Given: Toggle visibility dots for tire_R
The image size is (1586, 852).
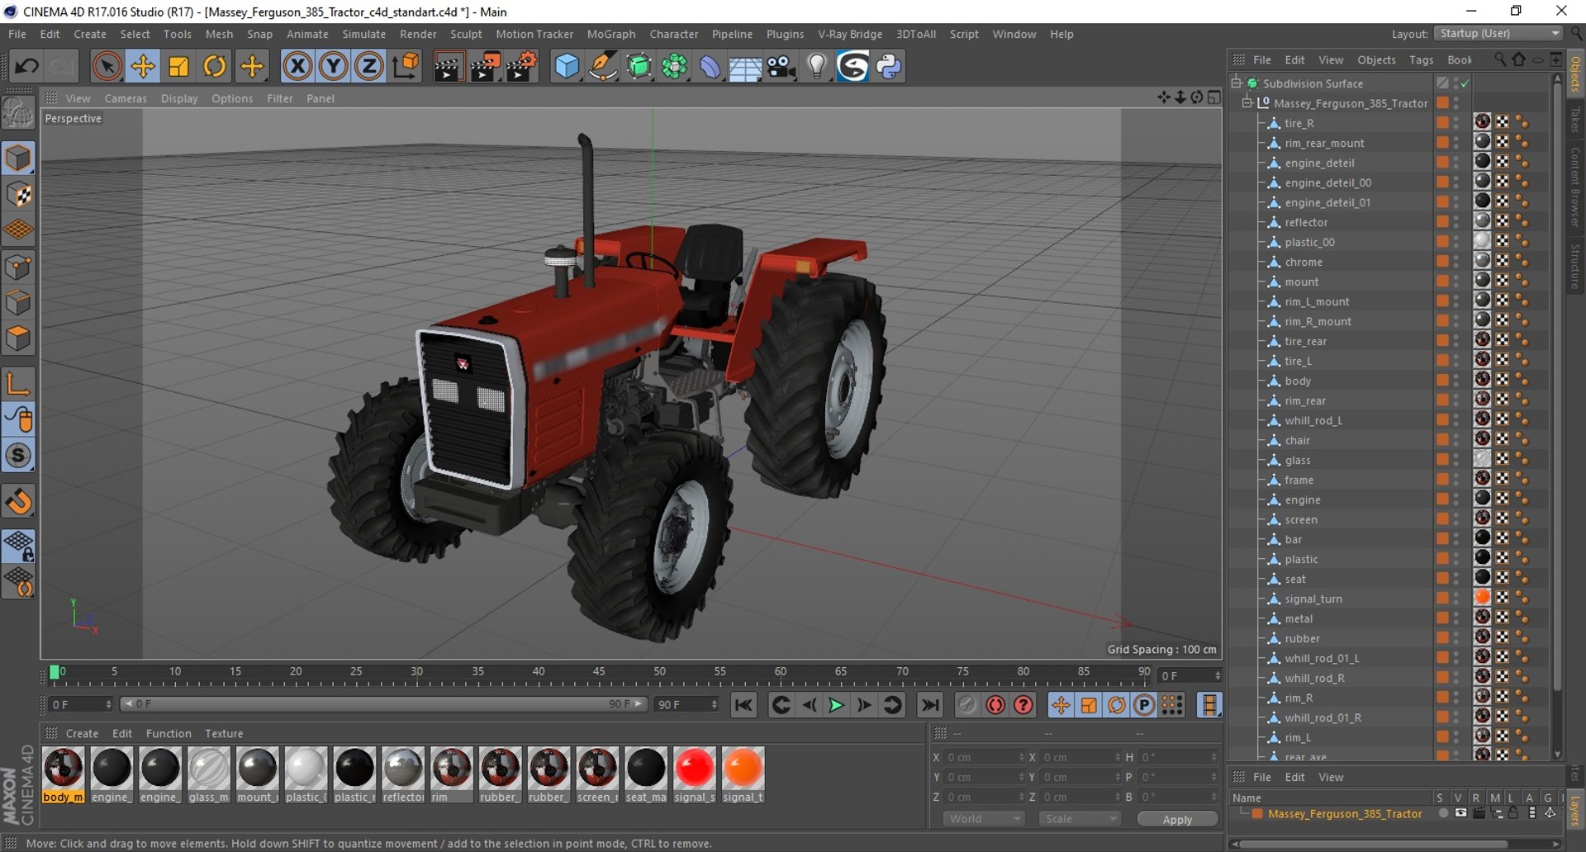Looking at the screenshot, I should 1456,123.
